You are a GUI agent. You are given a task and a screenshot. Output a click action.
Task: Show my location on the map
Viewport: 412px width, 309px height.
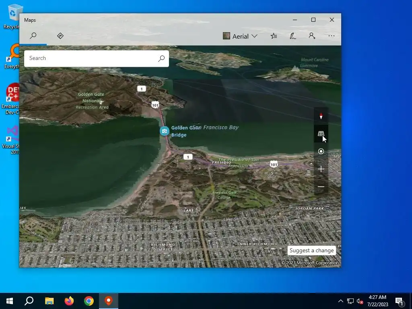point(321,151)
